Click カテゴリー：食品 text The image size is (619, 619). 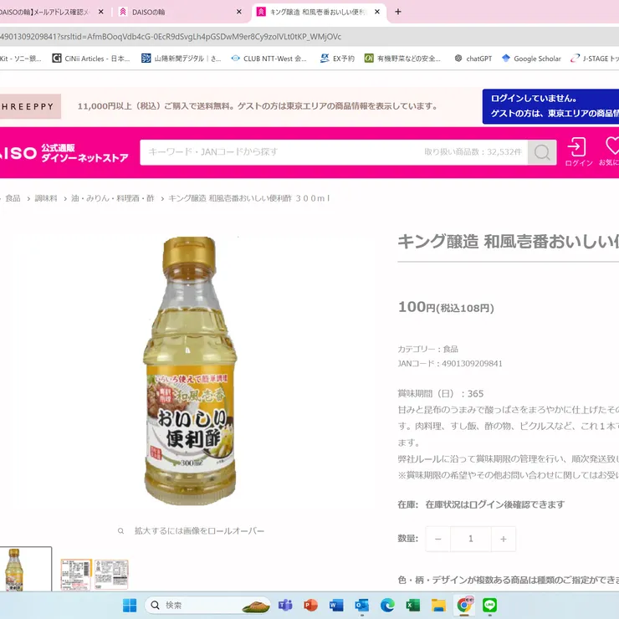click(x=428, y=349)
